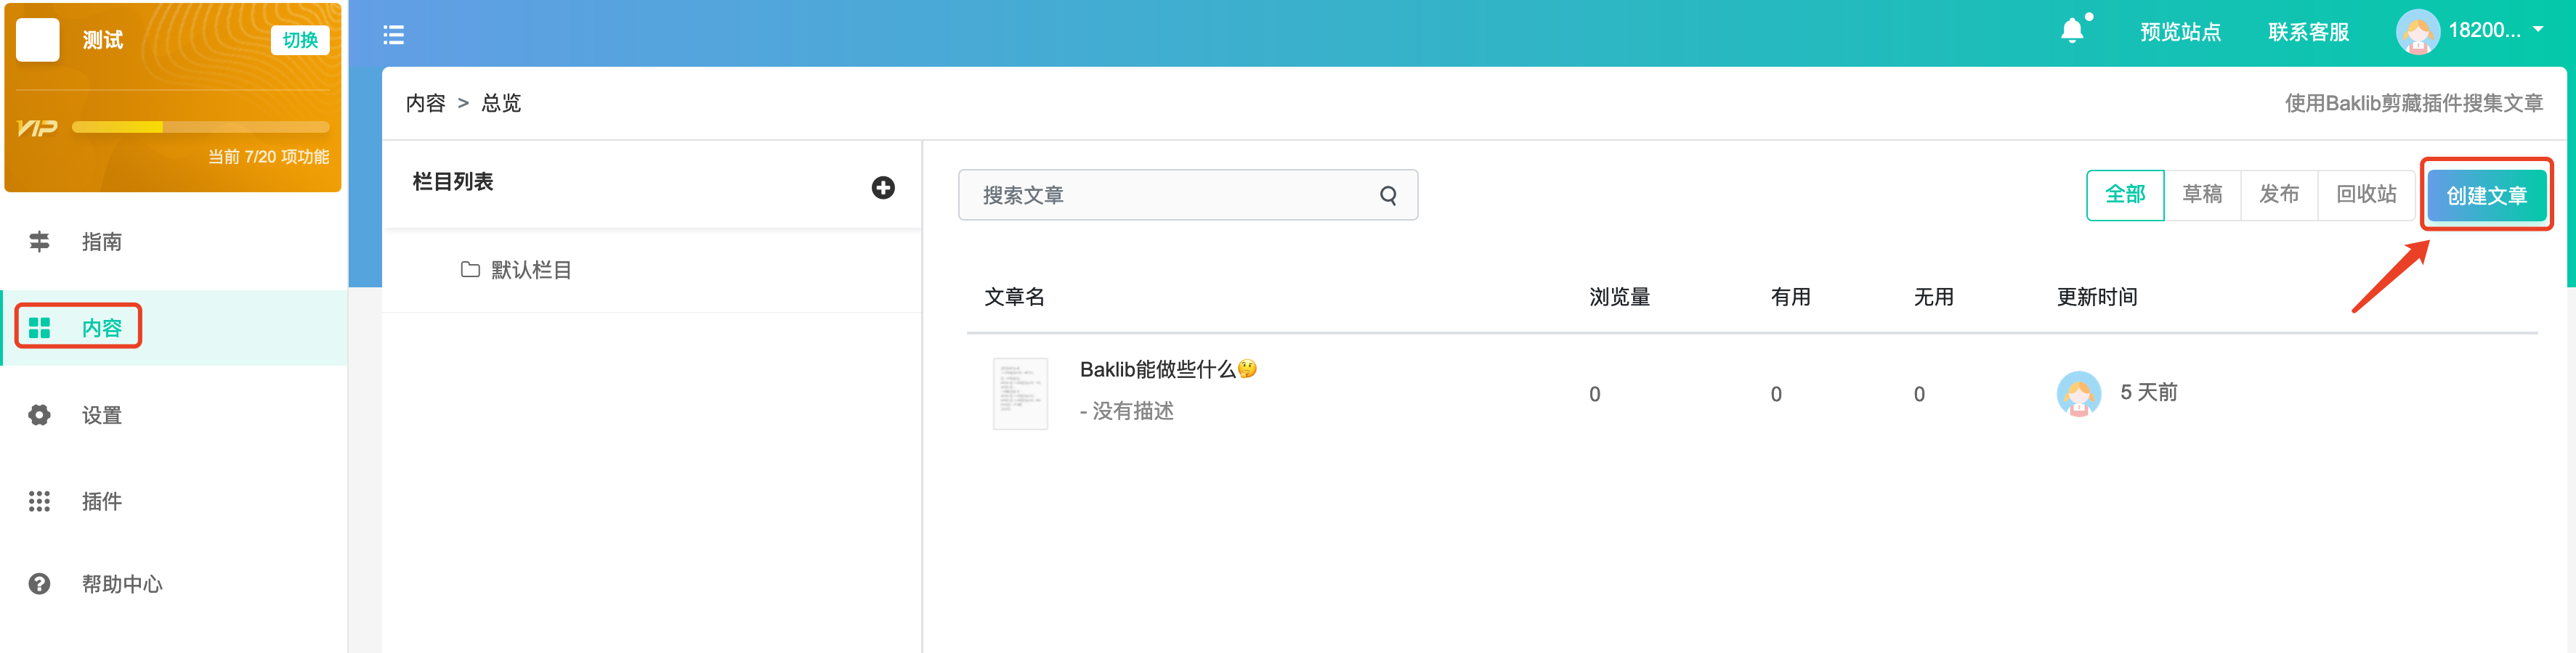The width and height of the screenshot is (2576, 653).
Task: Open the 回收站 recycle bin tab
Action: coord(2366,194)
